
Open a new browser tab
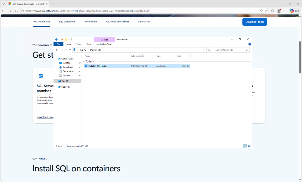click(53, 4)
